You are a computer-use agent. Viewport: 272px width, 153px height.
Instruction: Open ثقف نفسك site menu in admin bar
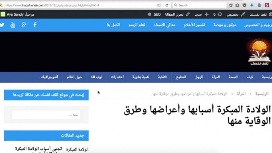click(x=258, y=14)
